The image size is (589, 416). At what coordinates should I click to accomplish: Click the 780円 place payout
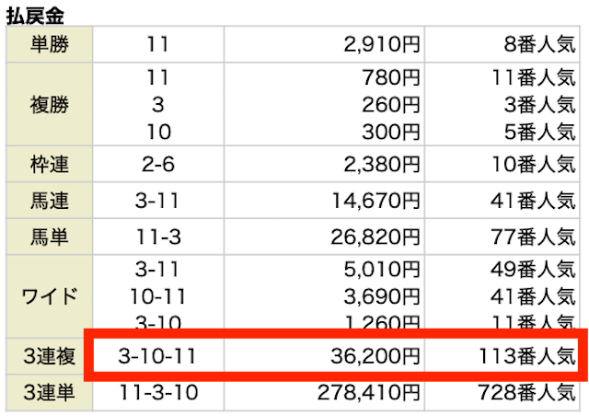pyautogui.click(x=390, y=77)
